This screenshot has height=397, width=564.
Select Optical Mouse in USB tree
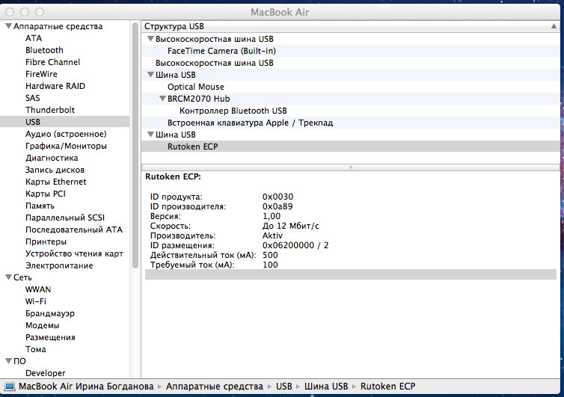click(195, 87)
